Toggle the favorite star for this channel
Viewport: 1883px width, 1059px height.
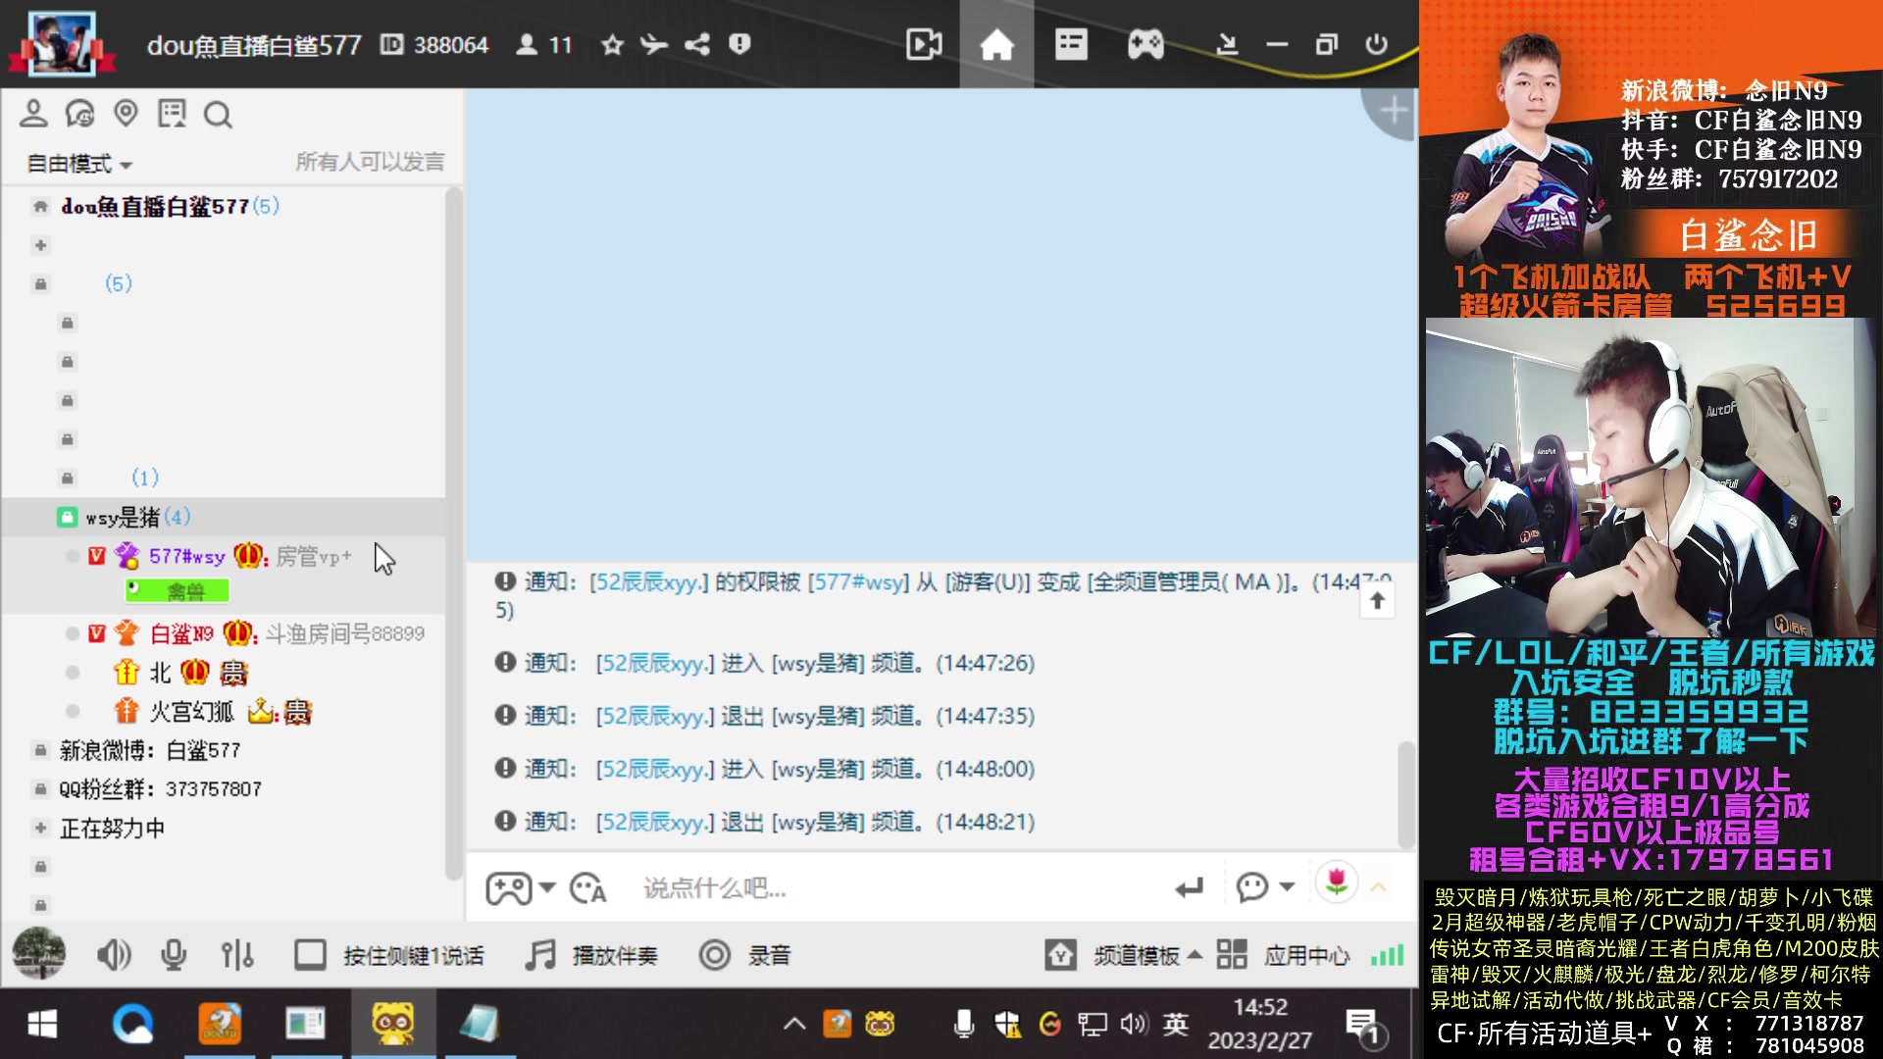(x=612, y=44)
